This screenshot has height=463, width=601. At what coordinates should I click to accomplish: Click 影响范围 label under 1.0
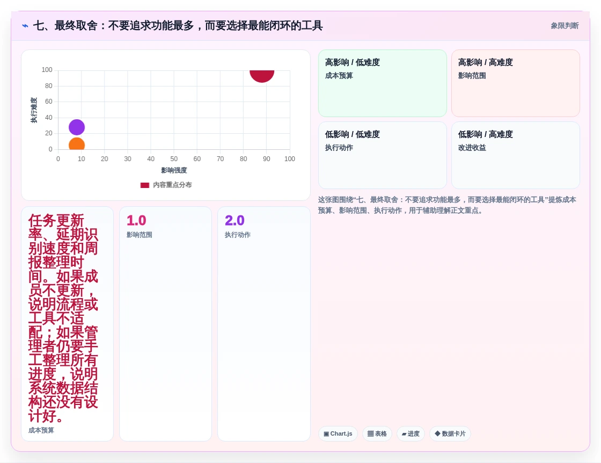point(139,235)
